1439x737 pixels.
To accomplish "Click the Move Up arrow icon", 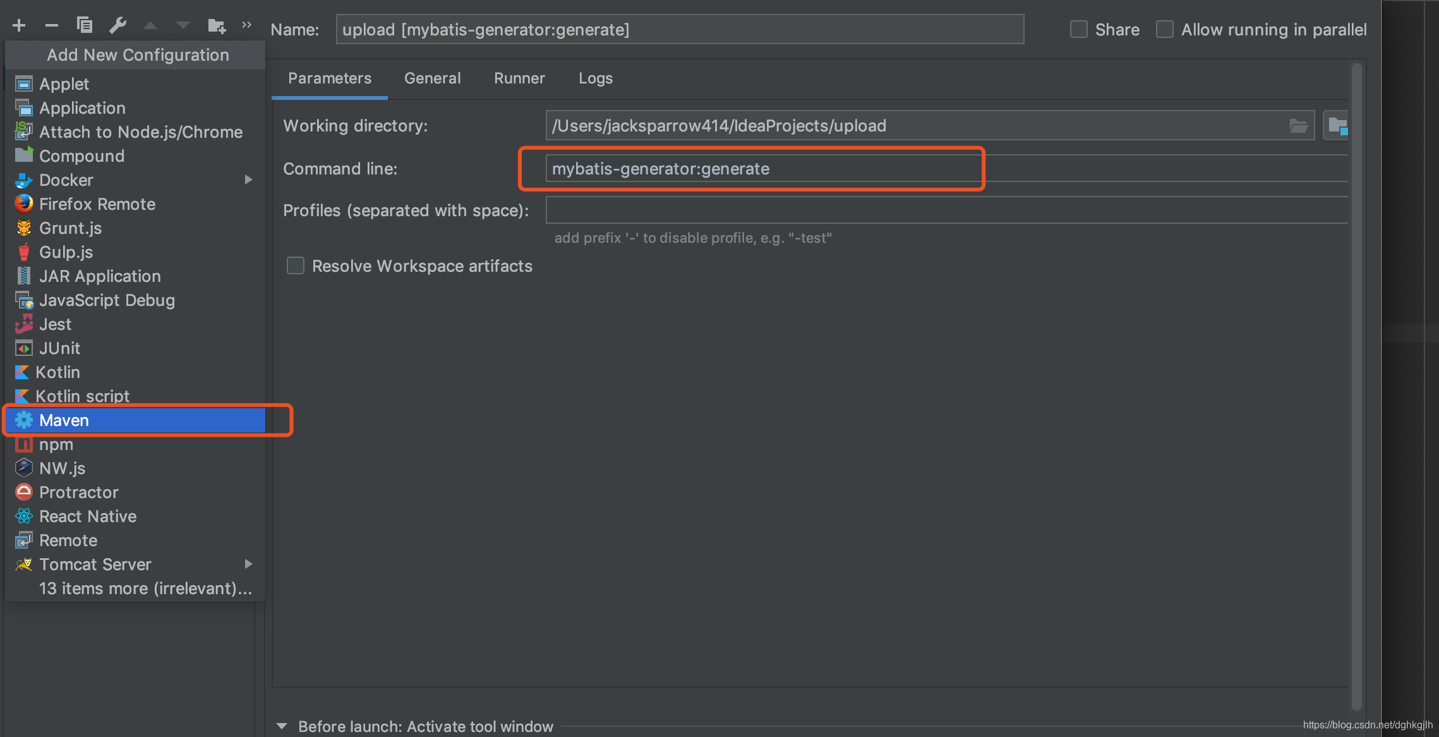I will coord(150,25).
